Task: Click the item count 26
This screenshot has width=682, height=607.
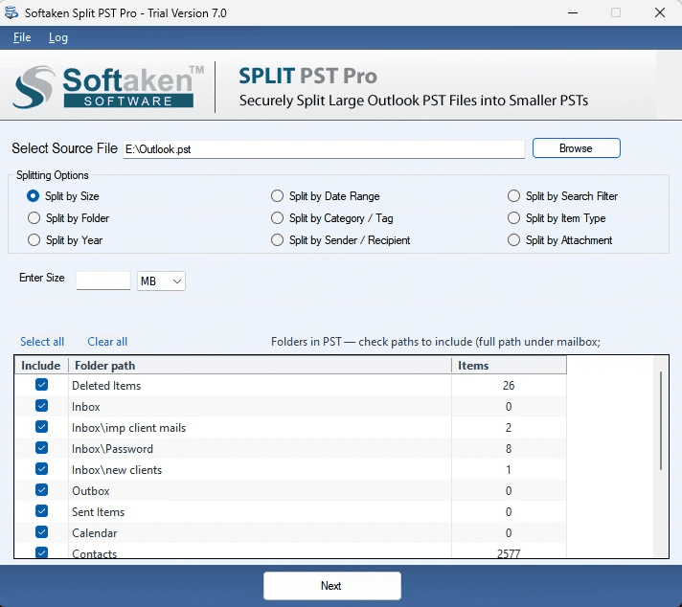Action: [x=509, y=386]
